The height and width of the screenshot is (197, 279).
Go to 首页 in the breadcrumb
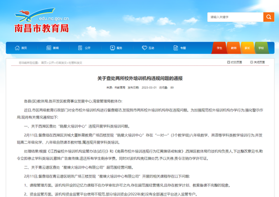[x=44, y=63]
